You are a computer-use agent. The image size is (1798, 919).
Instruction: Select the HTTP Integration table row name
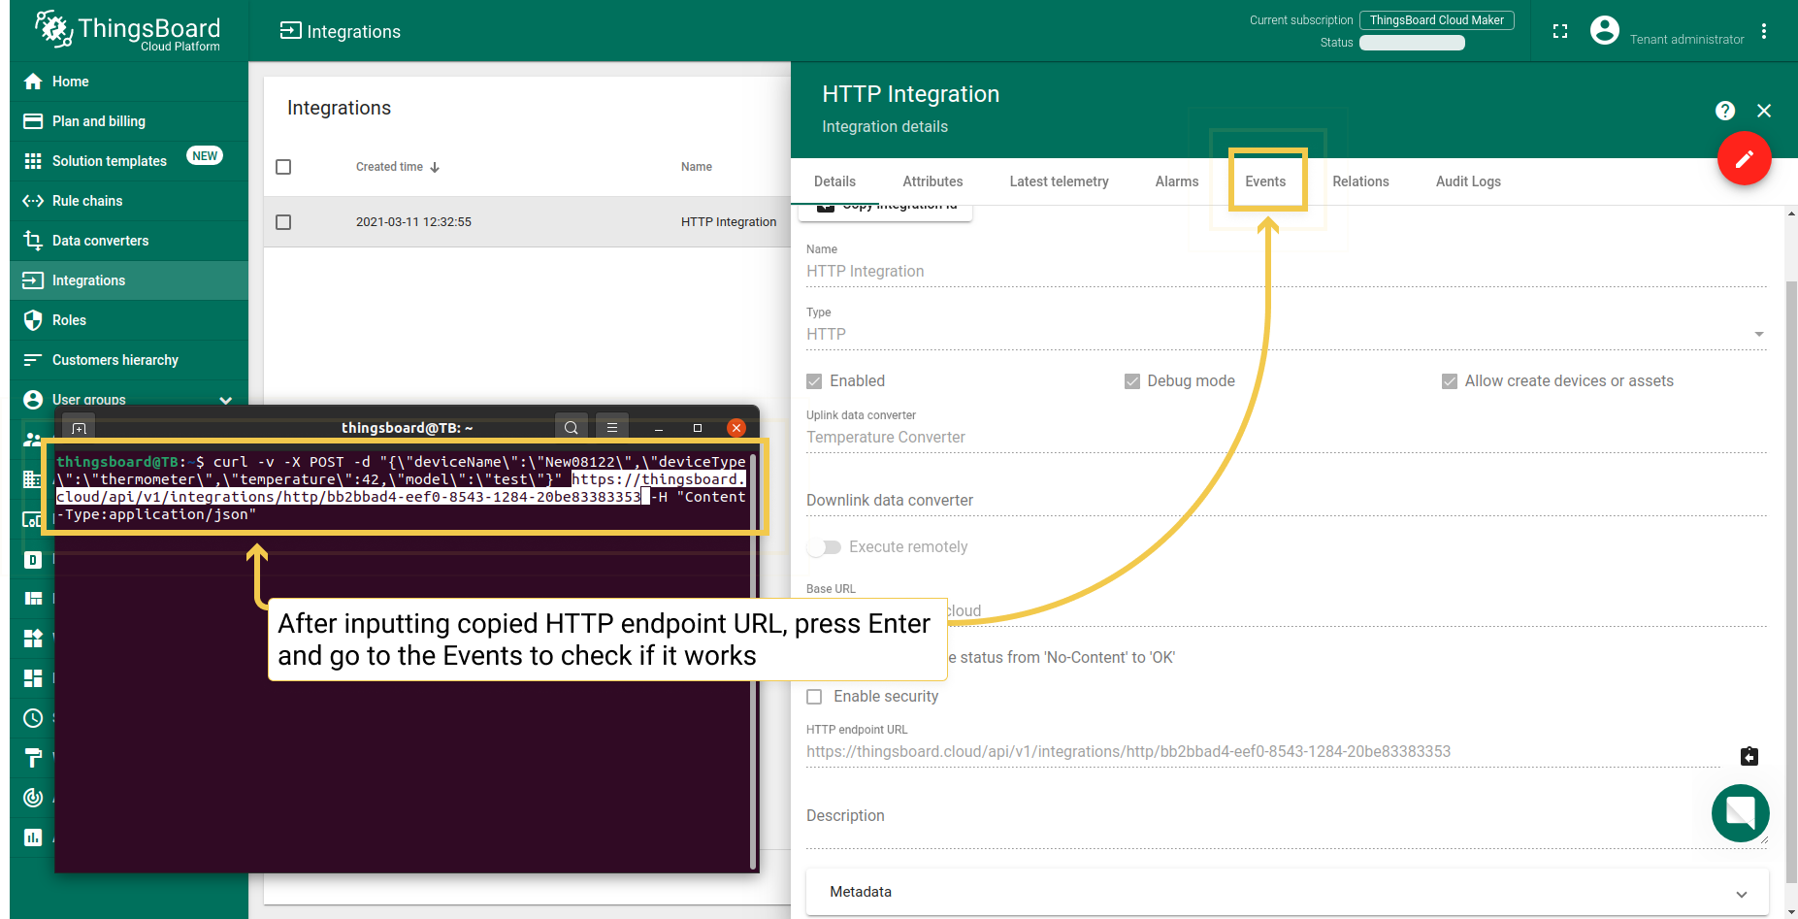coord(729,222)
